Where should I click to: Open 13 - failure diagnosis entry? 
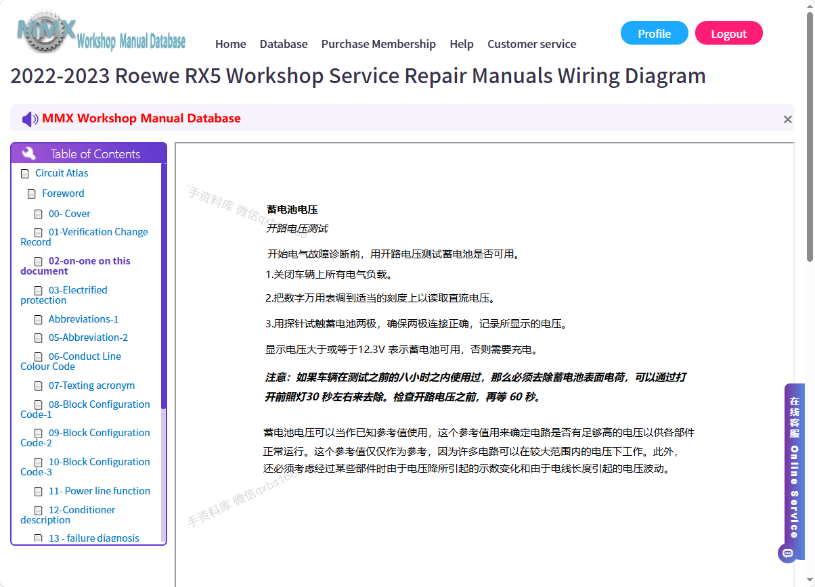94,538
